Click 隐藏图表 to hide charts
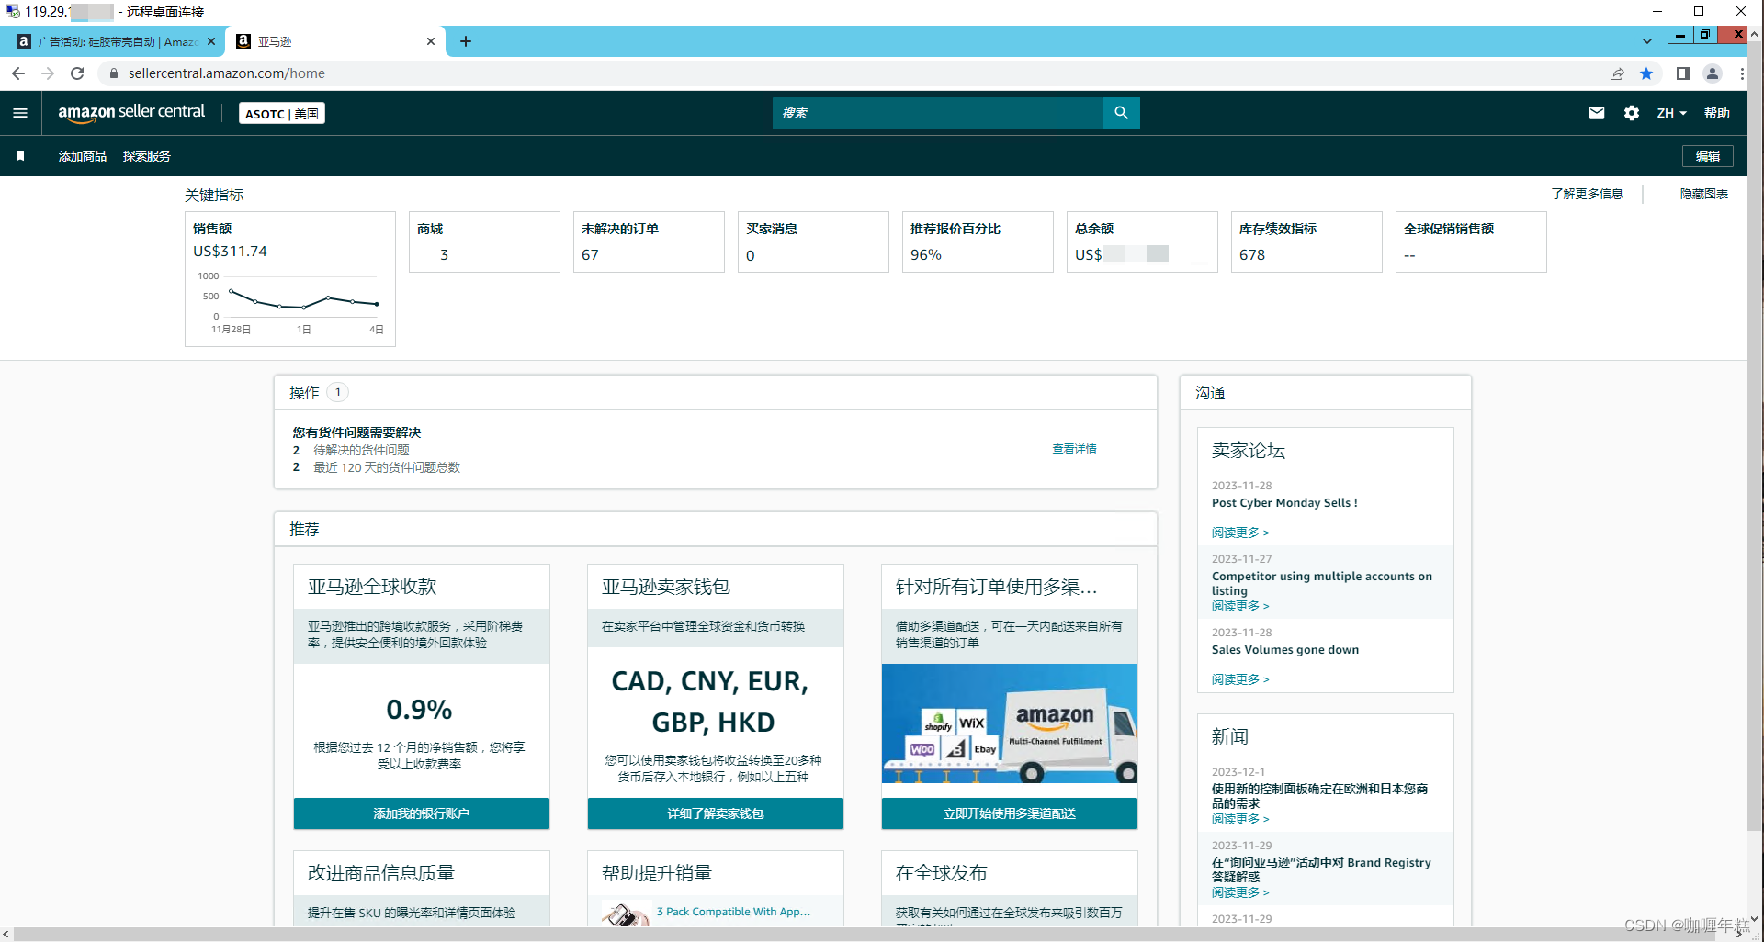This screenshot has width=1764, height=942. 1704,194
